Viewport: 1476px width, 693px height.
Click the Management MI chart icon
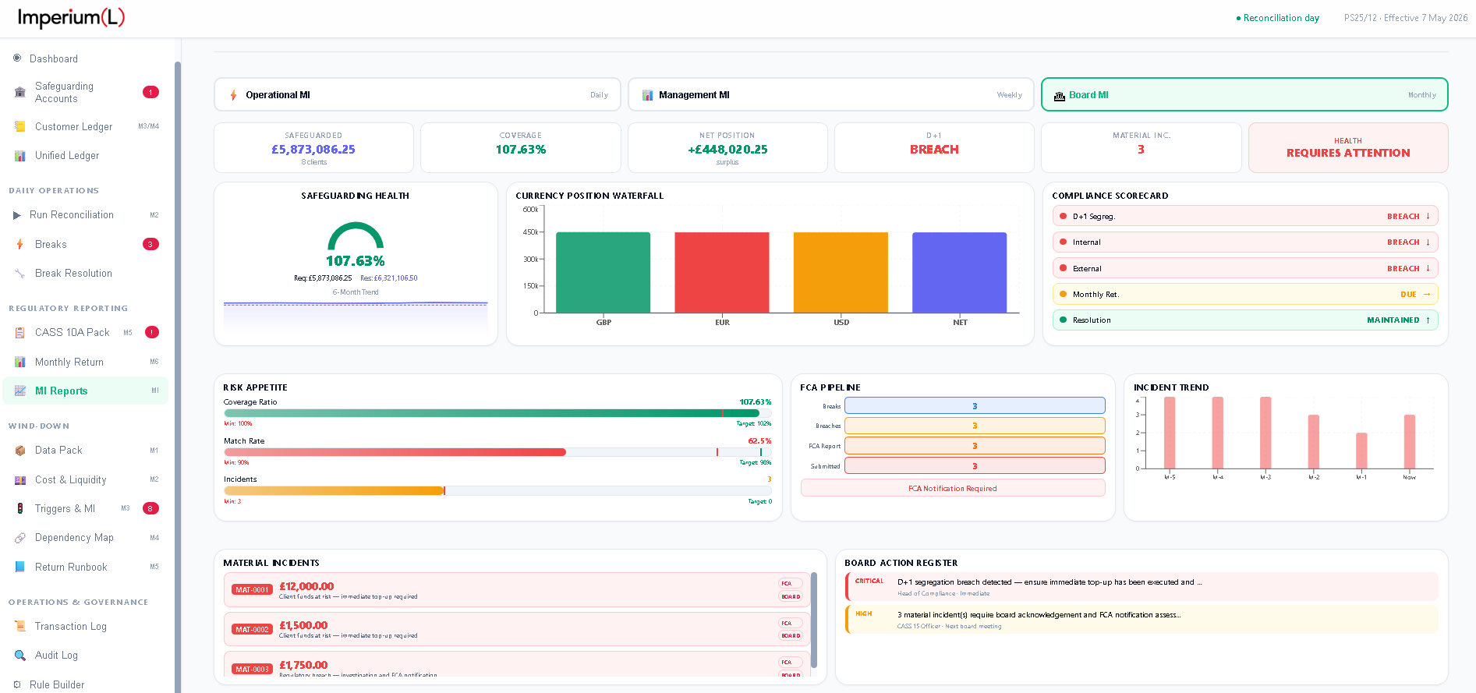(x=647, y=95)
